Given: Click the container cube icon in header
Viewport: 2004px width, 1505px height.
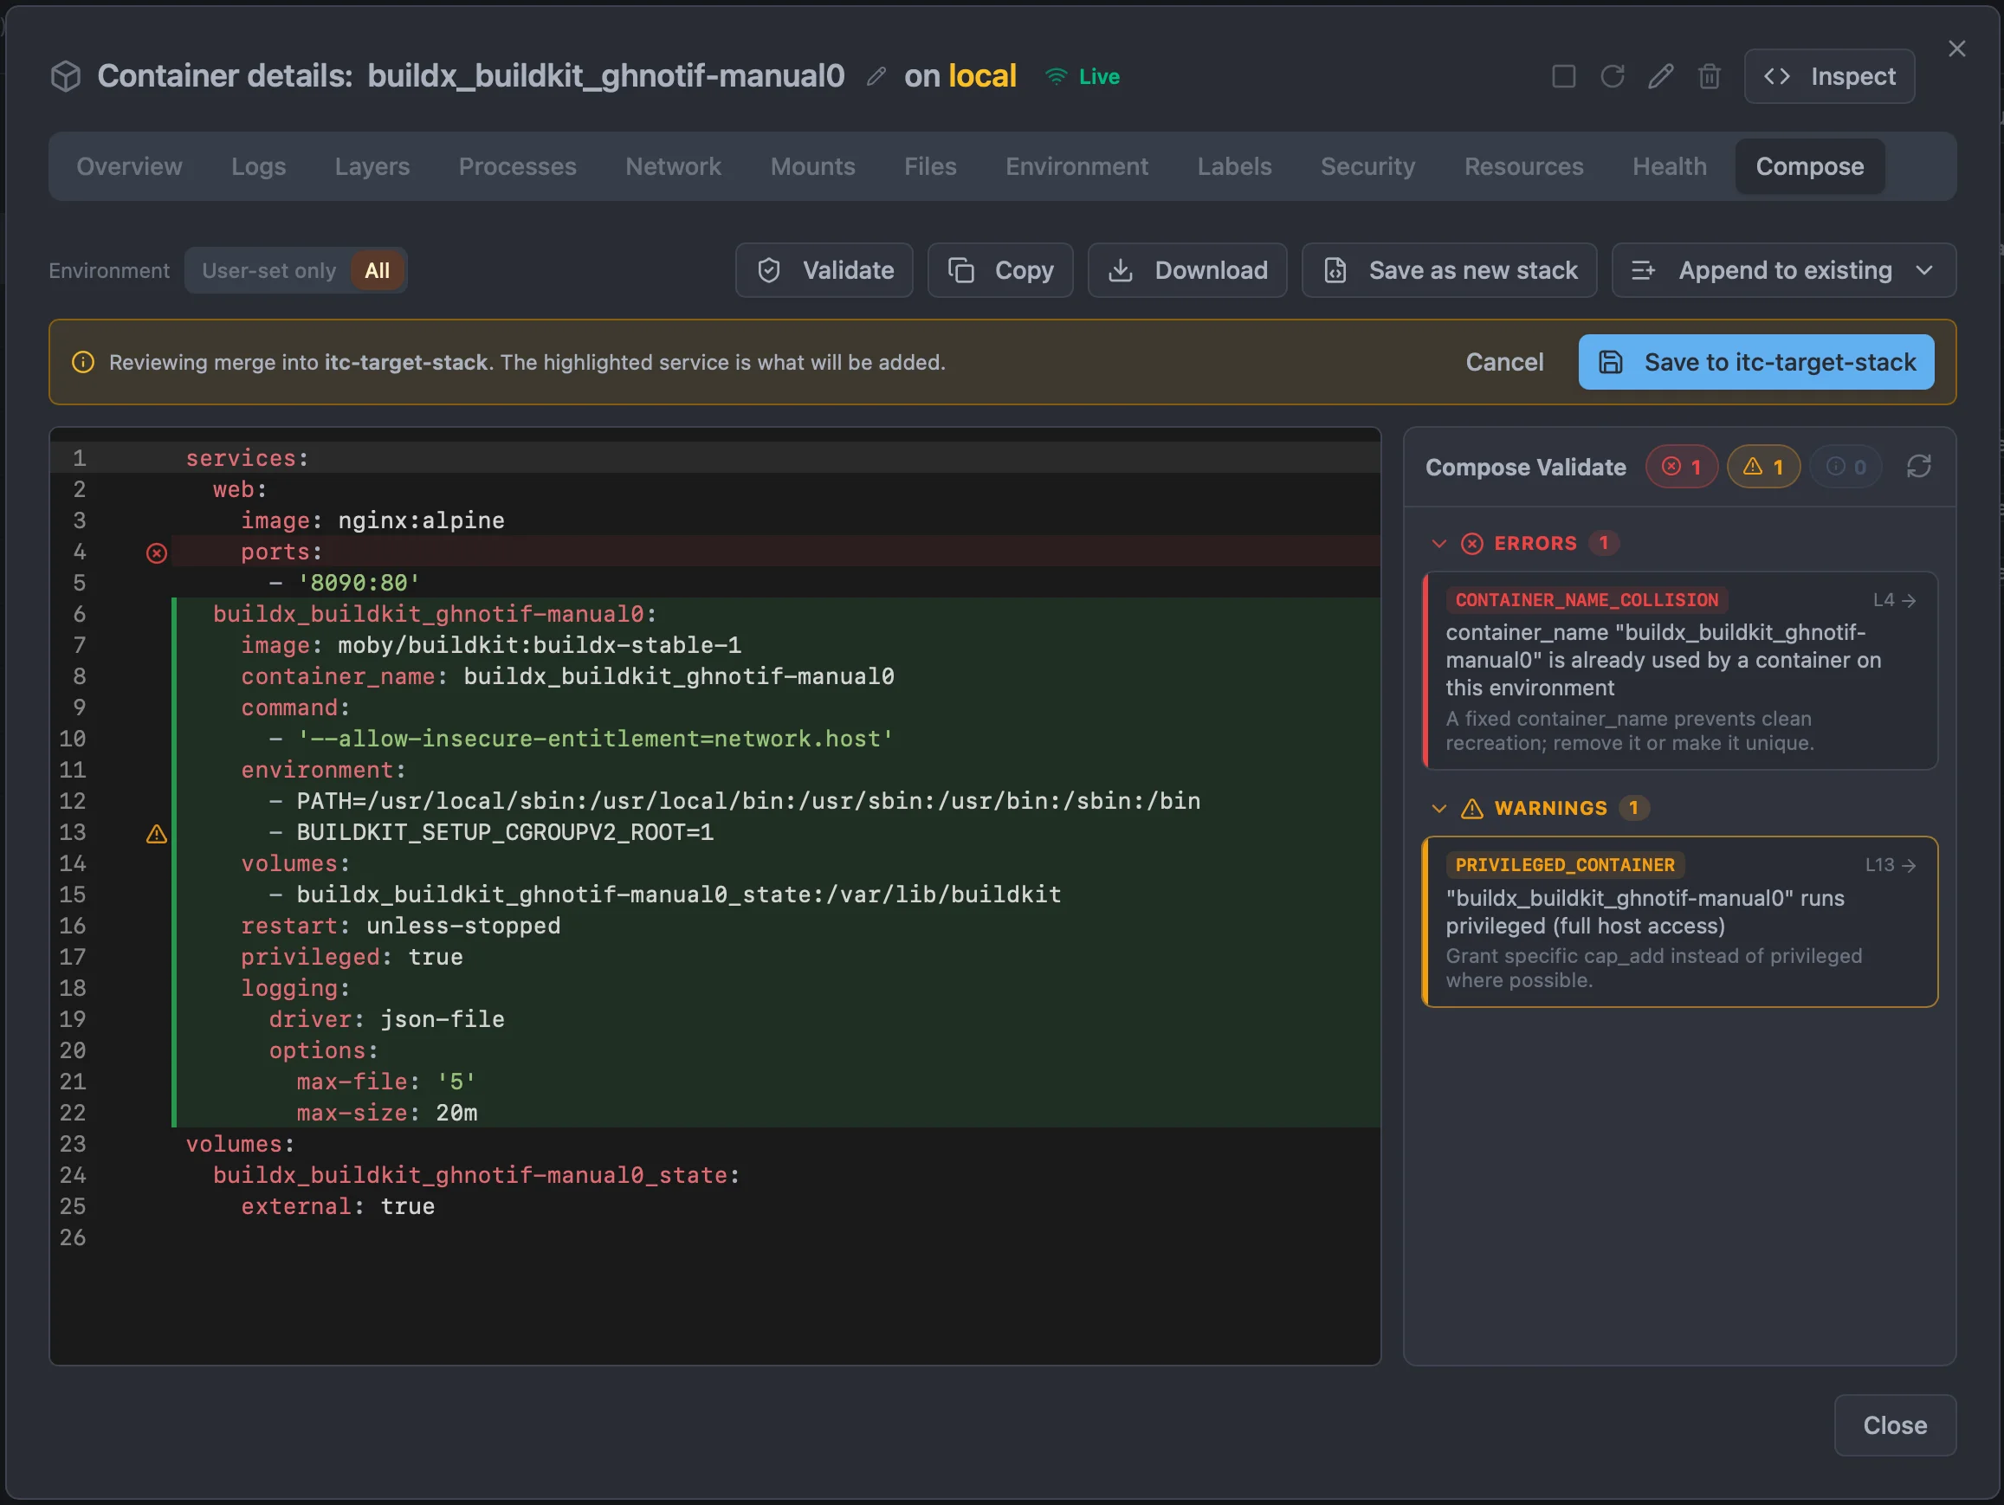Looking at the screenshot, I should [x=65, y=76].
